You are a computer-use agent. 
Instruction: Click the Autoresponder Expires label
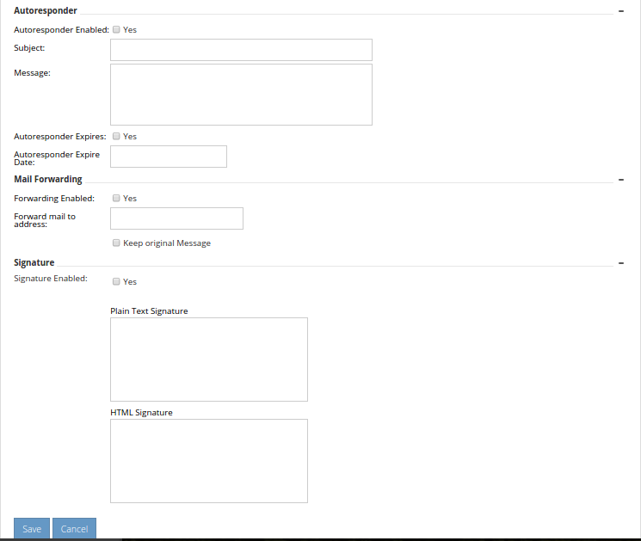pyautogui.click(x=60, y=137)
